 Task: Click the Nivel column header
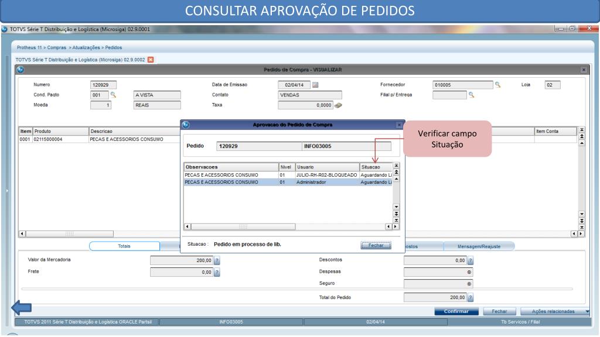(287, 167)
